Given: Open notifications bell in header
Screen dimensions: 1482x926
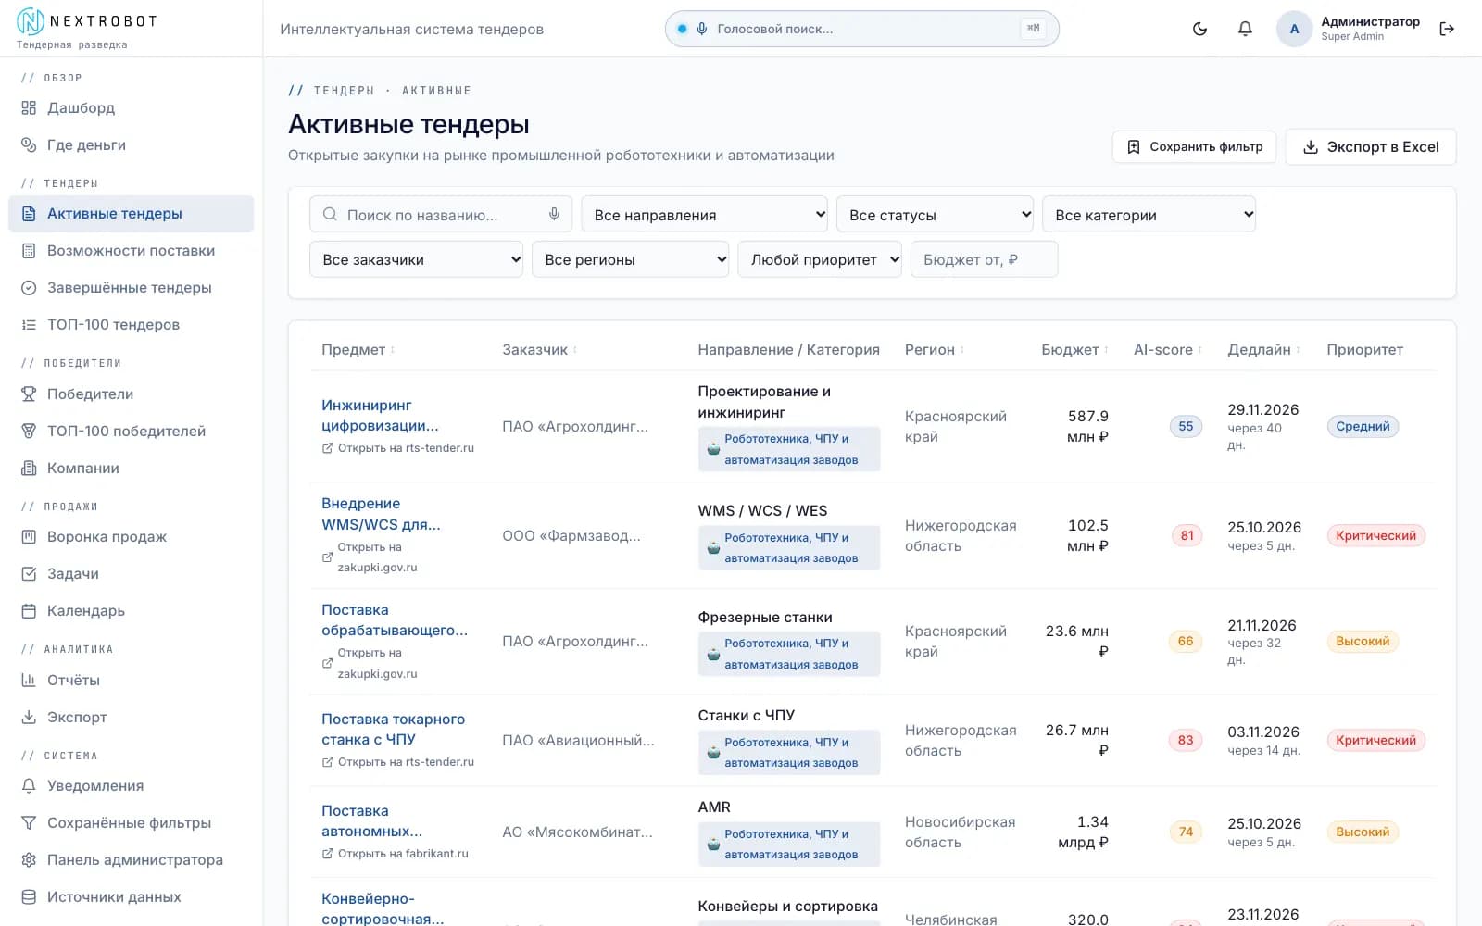Looking at the screenshot, I should coord(1245,29).
